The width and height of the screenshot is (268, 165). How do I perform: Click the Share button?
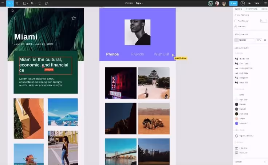point(233,3)
